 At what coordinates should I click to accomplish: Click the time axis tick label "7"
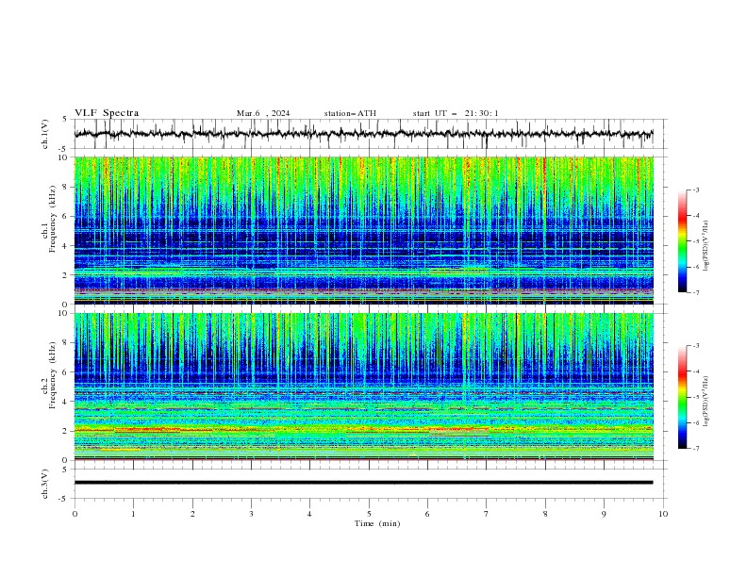tap(487, 514)
